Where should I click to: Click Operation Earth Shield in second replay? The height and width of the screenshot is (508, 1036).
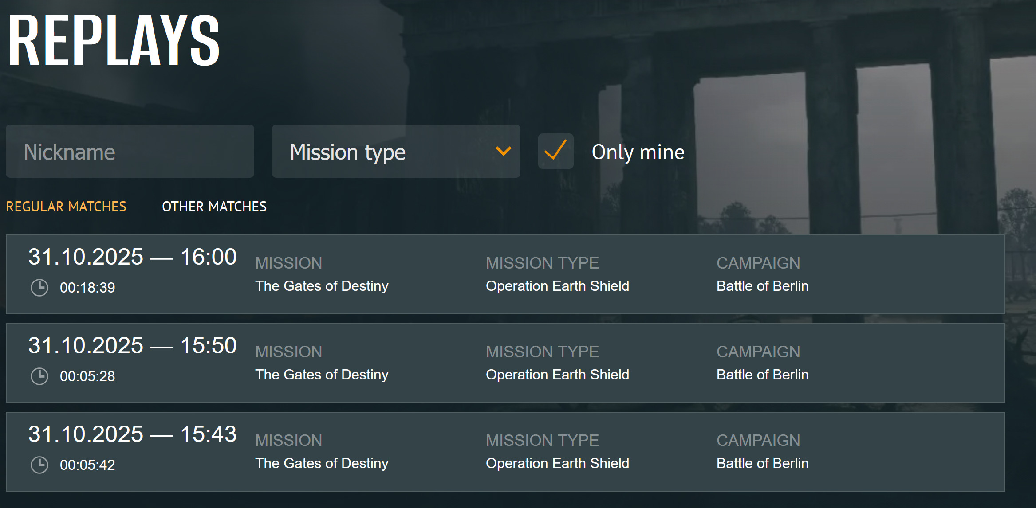557,375
